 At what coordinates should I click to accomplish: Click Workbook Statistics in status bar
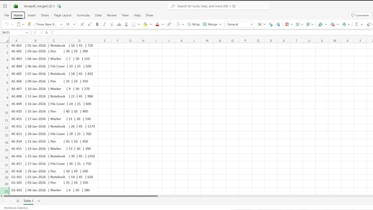point(16,208)
